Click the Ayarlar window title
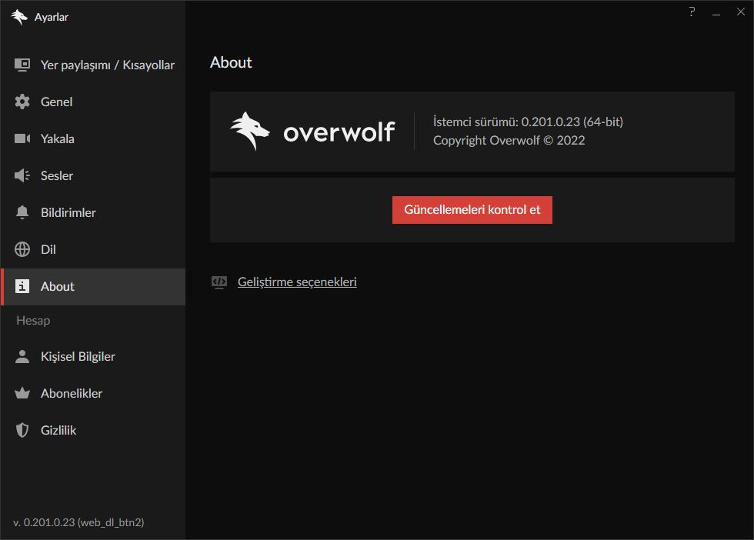This screenshot has height=540, width=754. (x=52, y=18)
